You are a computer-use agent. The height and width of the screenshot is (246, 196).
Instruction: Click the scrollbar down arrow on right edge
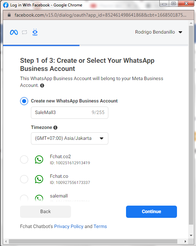(x=191, y=235)
